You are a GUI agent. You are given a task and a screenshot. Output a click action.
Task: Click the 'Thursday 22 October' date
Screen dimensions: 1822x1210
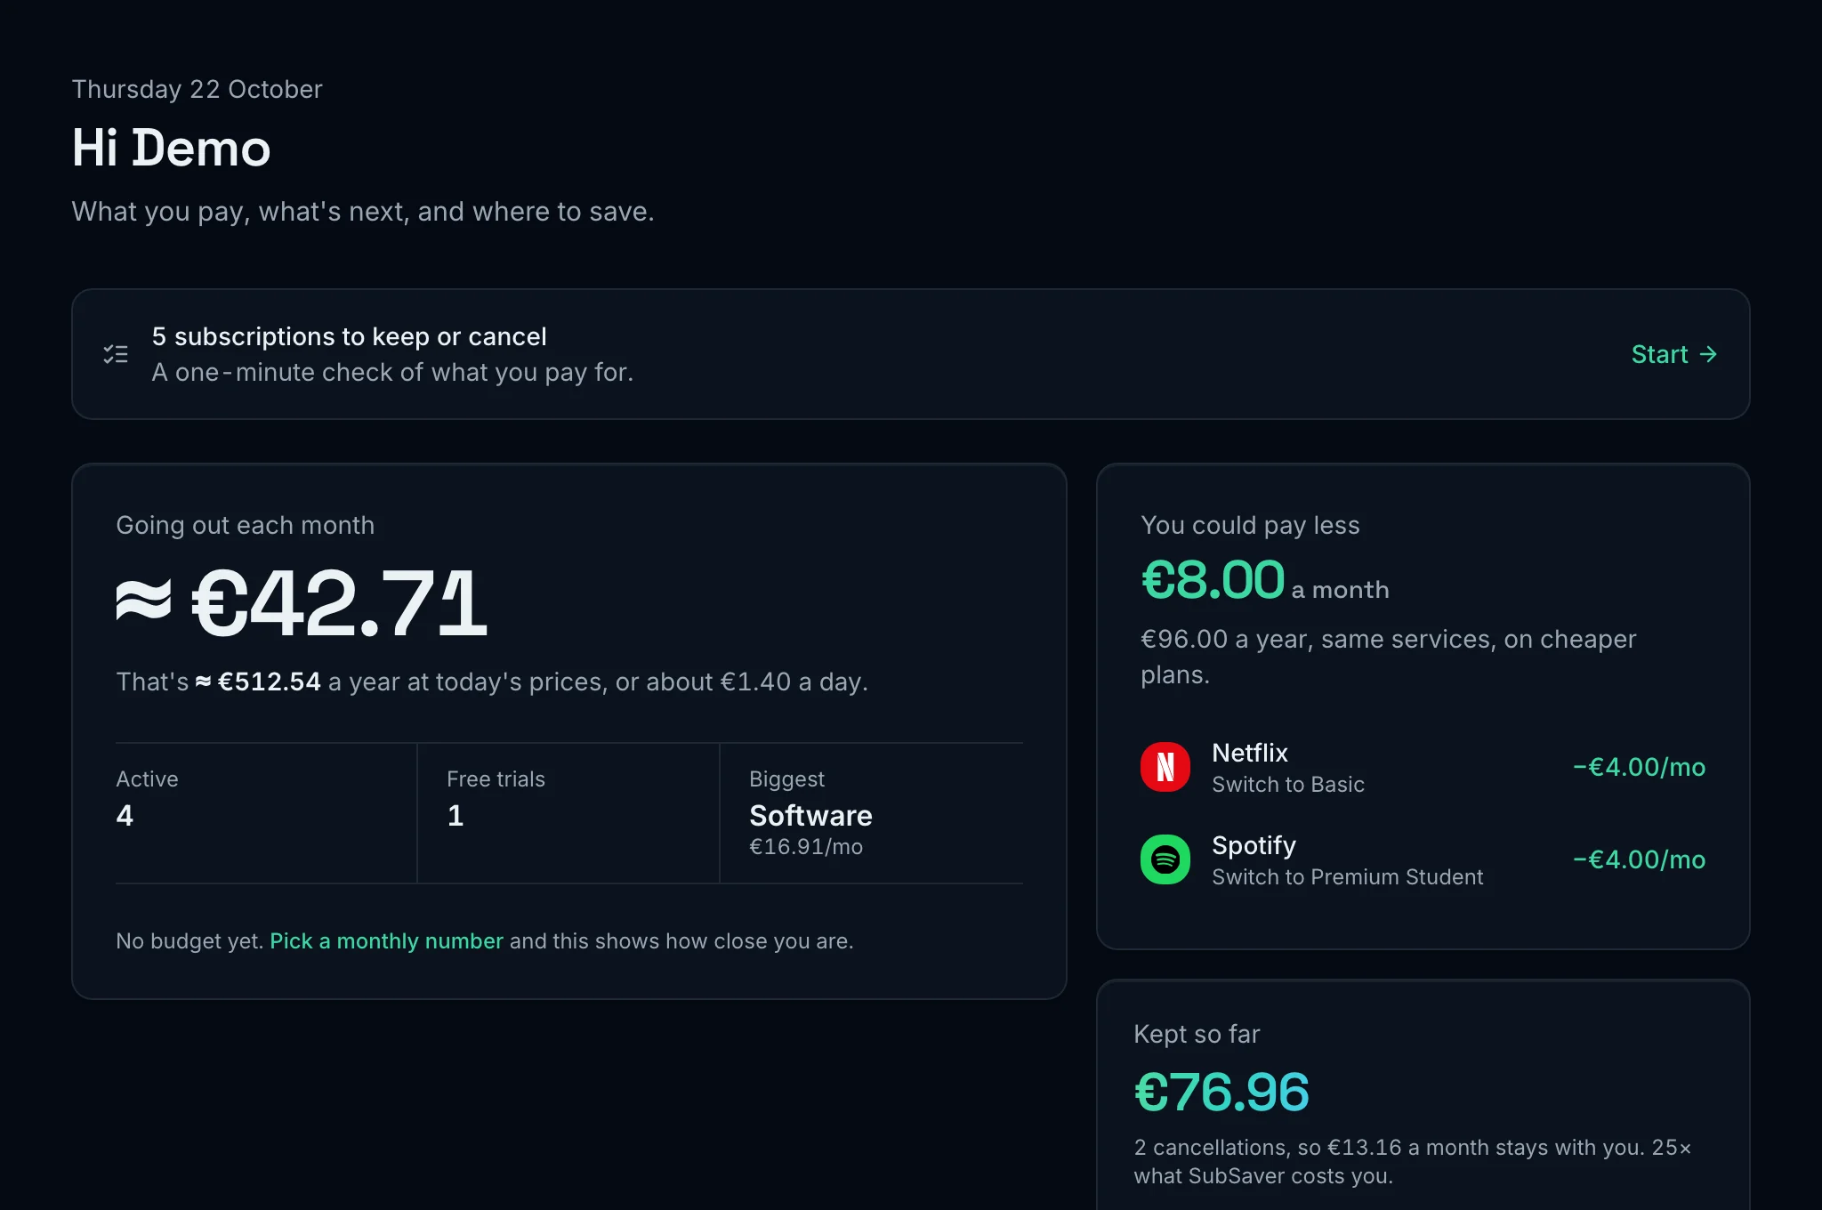(197, 89)
